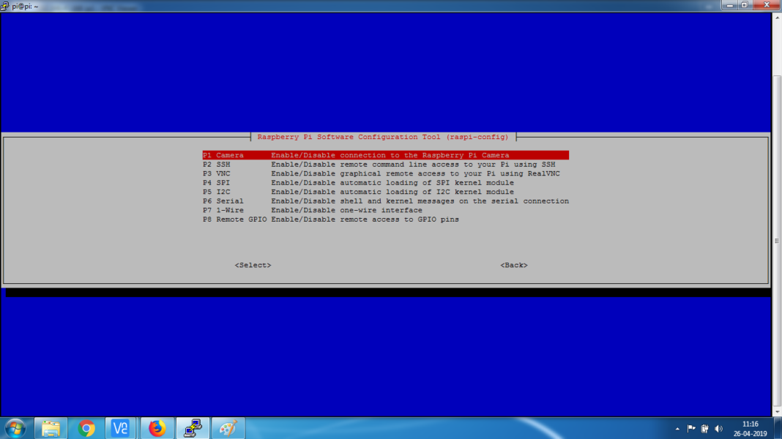
Task: Click the volume speaker tray icon
Action: [x=718, y=429]
